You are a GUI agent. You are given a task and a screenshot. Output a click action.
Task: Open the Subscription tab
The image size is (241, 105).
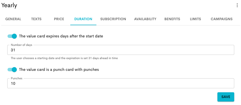pyautogui.click(x=113, y=19)
